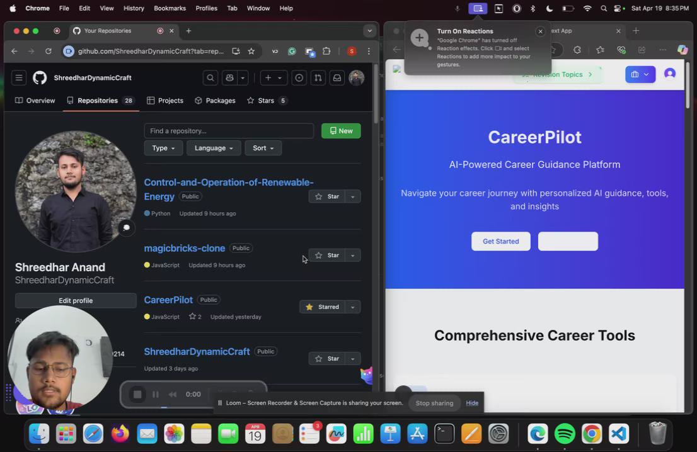Open Chrome three-dot menu
Screen dimensions: 697x452
pyautogui.click(x=369, y=51)
